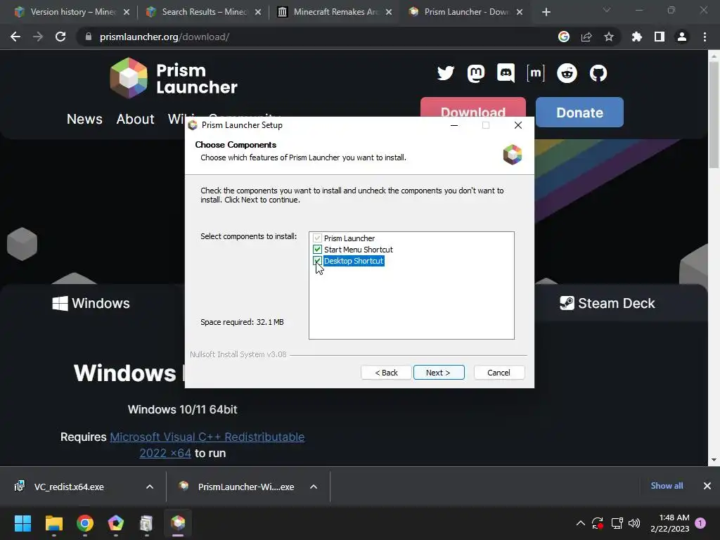
Task: Toggle Chrome side panel icon
Action: [660, 37]
